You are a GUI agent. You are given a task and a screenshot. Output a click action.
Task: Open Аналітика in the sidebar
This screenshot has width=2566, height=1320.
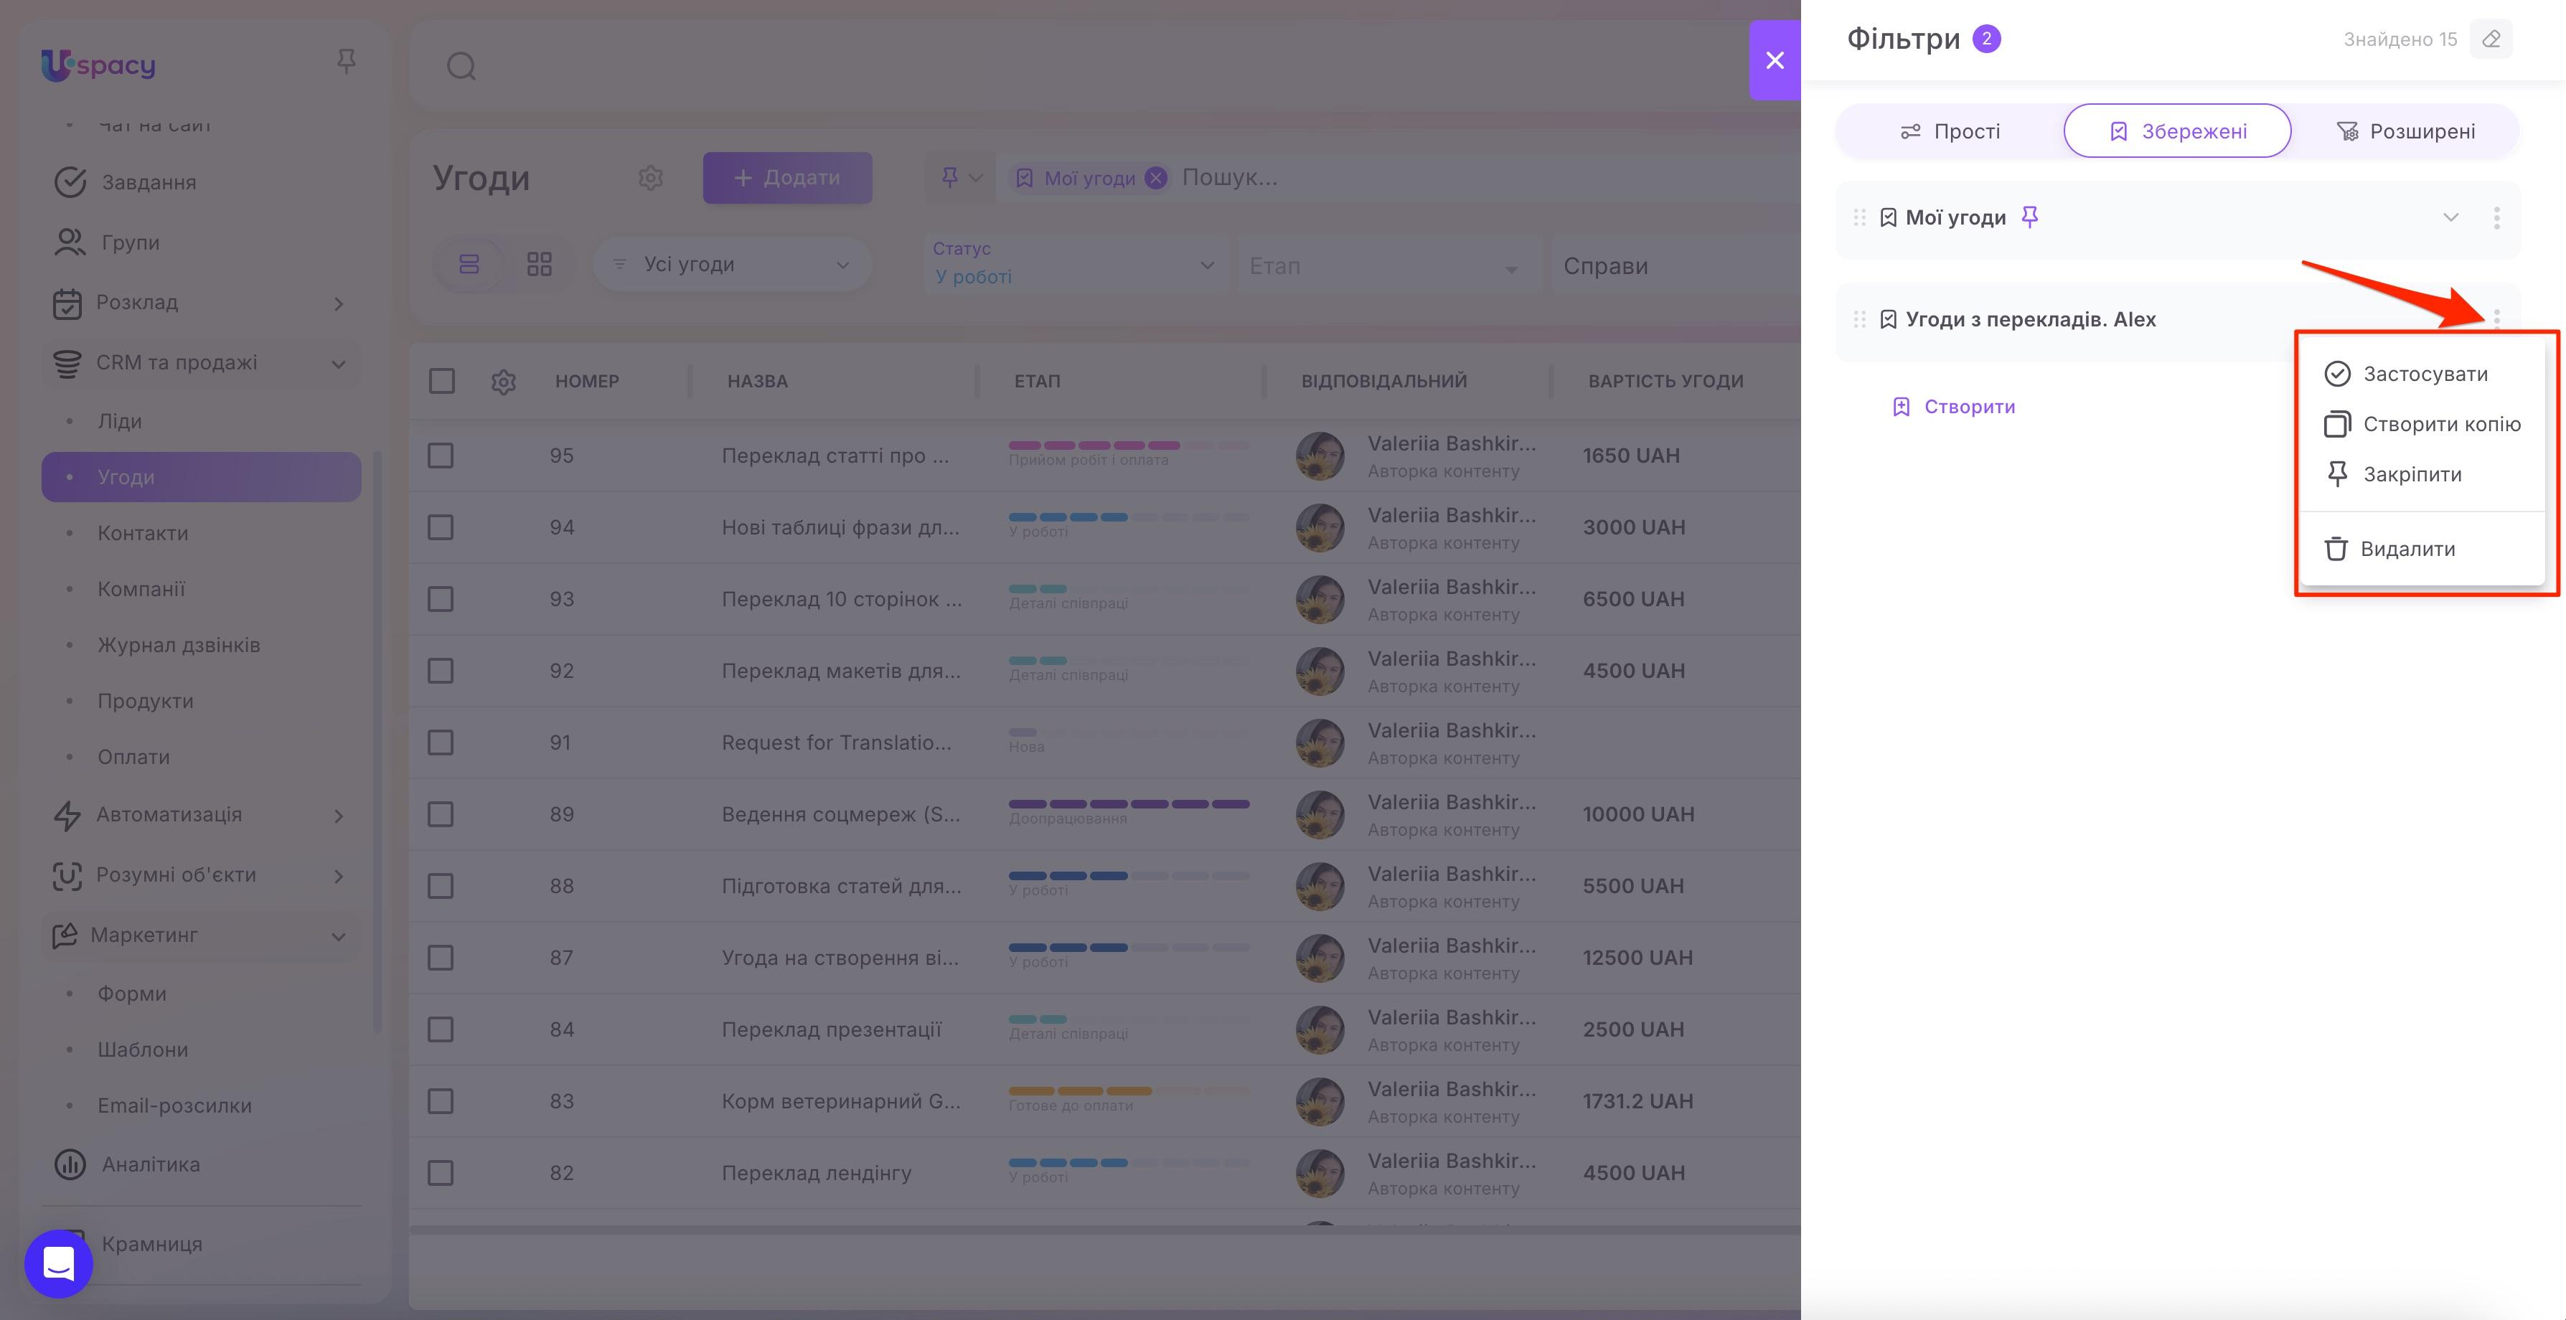coord(126,1164)
